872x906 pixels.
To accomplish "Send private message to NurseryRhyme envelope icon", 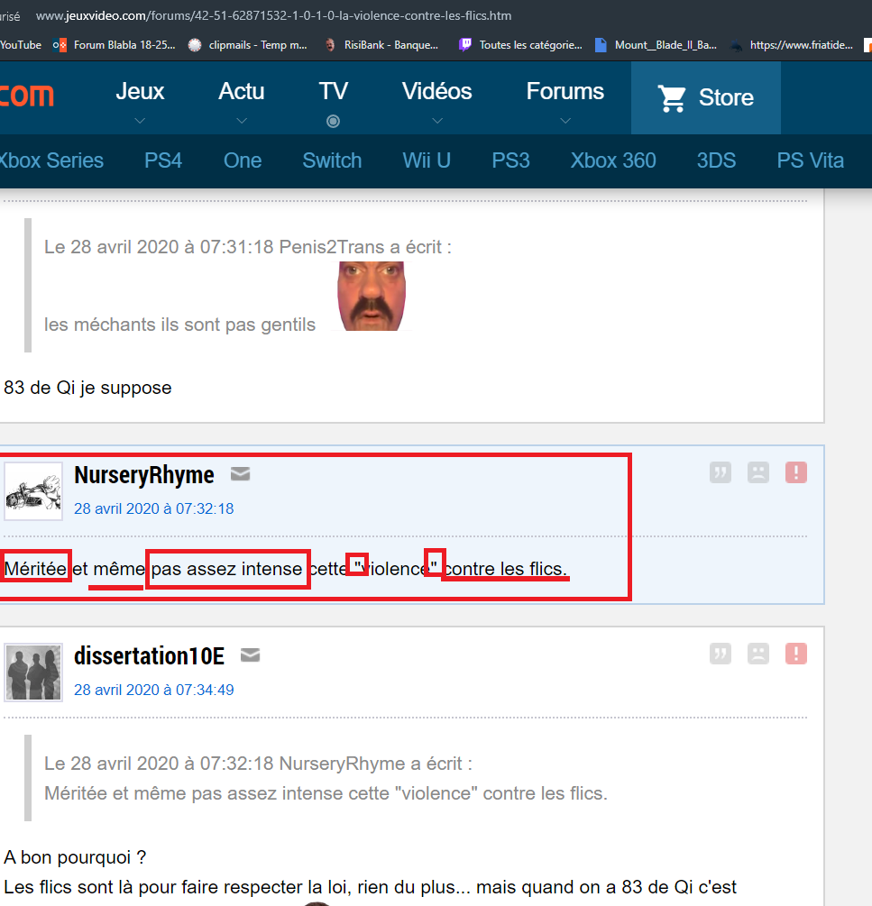I will point(241,474).
